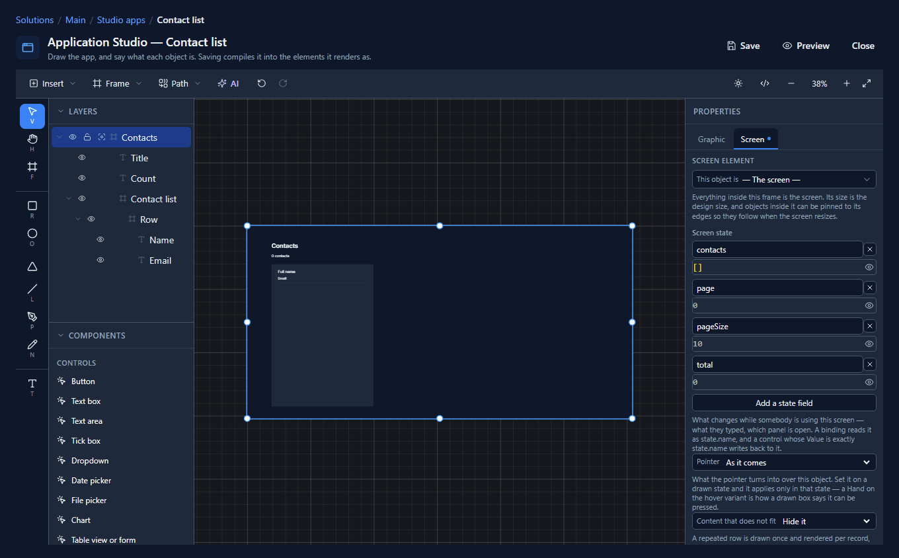Hide the Email layer
The image size is (899, 558).
pyautogui.click(x=100, y=260)
